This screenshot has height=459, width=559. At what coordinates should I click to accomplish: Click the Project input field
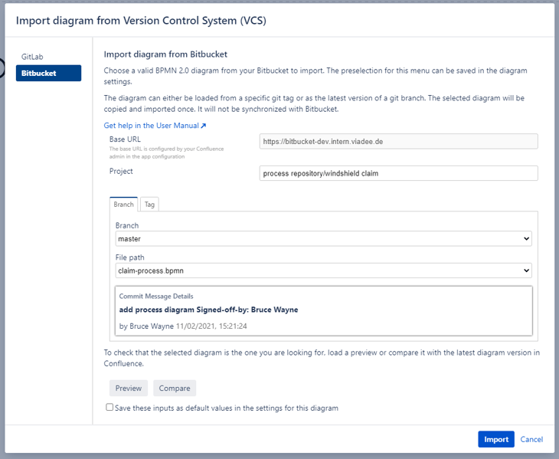(x=398, y=173)
